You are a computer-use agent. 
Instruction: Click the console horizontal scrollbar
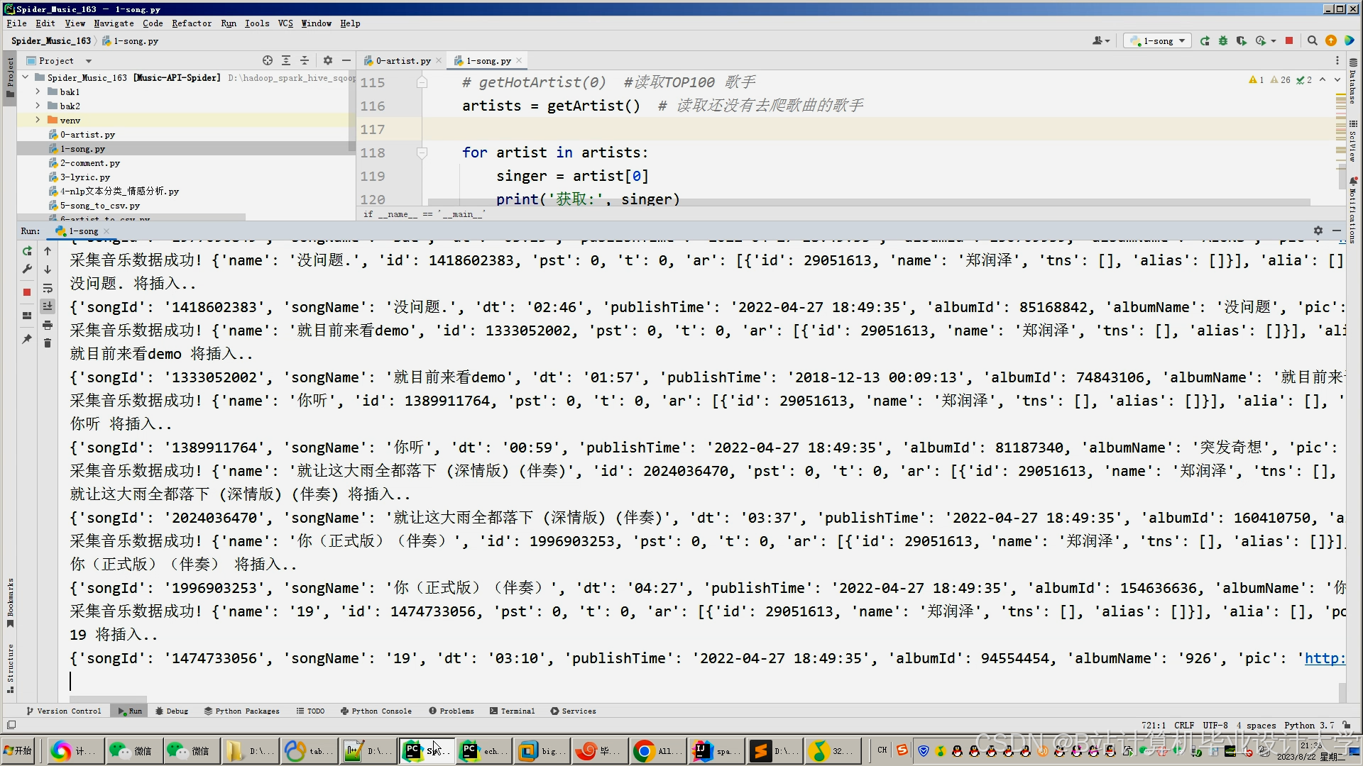108,699
